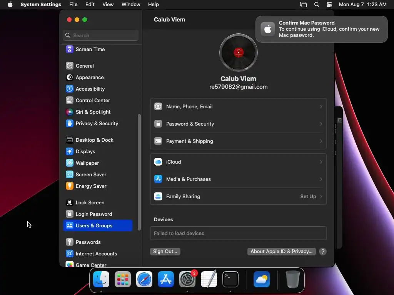Open the Edit menu
The height and width of the screenshot is (295, 394).
(90, 5)
